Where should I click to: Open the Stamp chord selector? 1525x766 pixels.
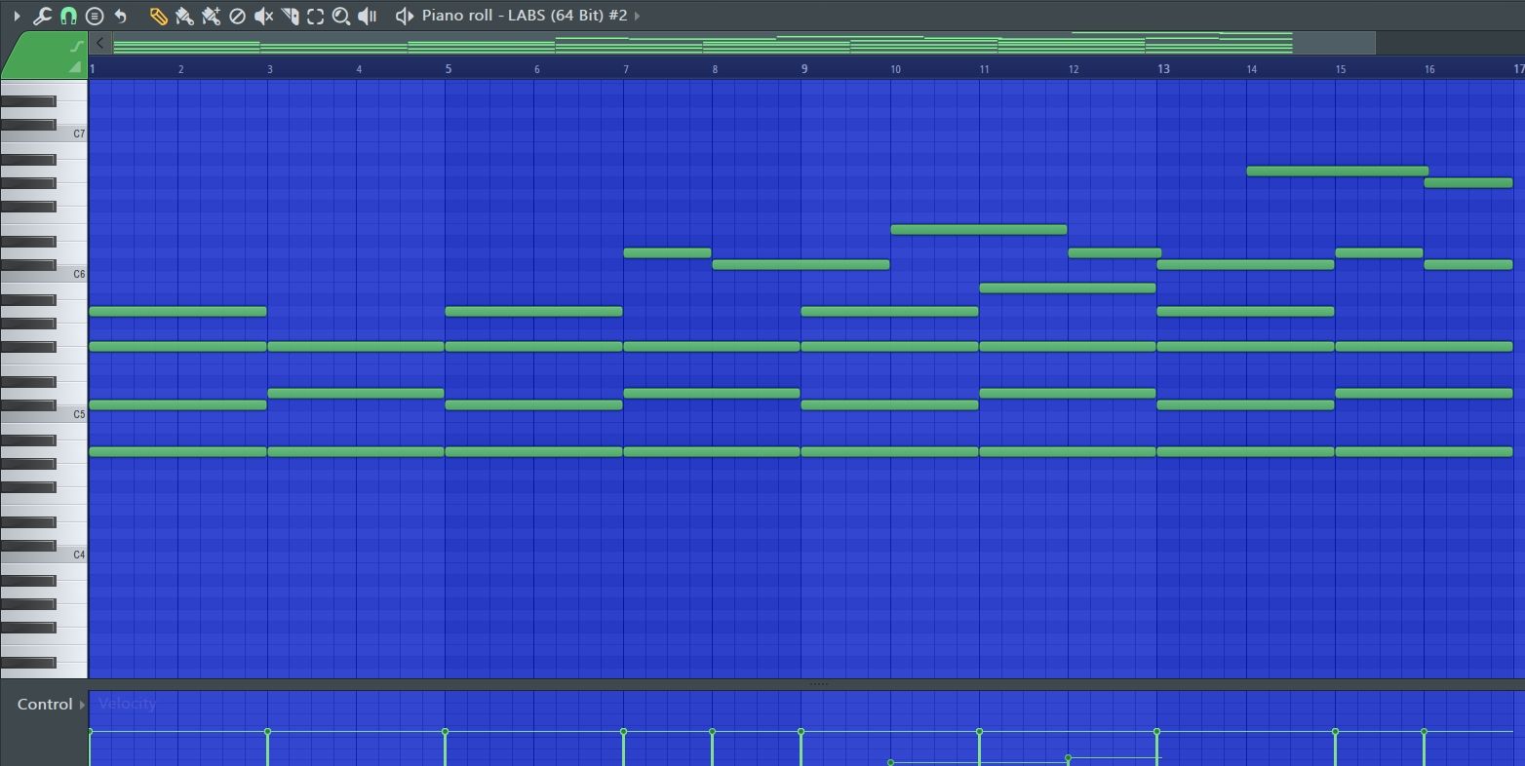pyautogui.click(x=95, y=16)
